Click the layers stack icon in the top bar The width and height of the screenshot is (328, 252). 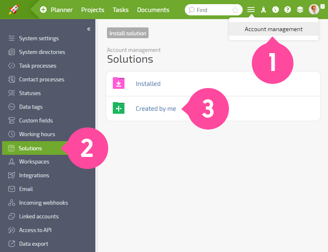tap(300, 10)
